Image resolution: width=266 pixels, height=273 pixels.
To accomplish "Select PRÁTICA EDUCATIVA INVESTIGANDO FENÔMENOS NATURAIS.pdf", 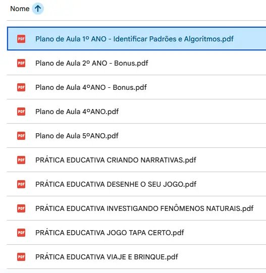I will point(144,208).
